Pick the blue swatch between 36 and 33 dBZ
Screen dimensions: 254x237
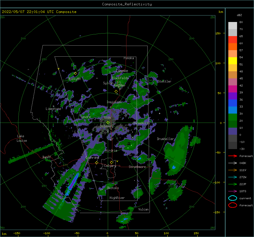click(233, 103)
